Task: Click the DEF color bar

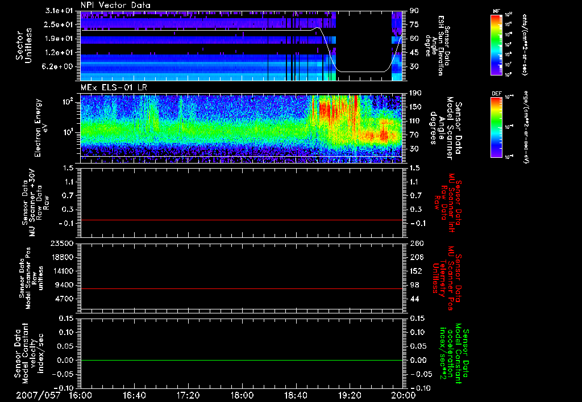Action: [x=497, y=127]
